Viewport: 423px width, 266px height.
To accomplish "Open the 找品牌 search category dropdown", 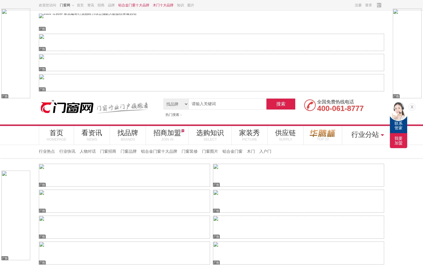I will [x=176, y=104].
